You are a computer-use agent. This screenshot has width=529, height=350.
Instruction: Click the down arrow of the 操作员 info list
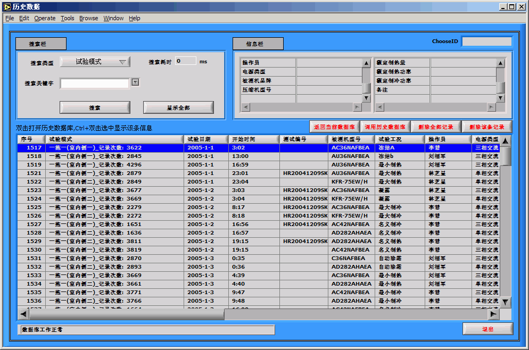pyautogui.click(x=366, y=98)
